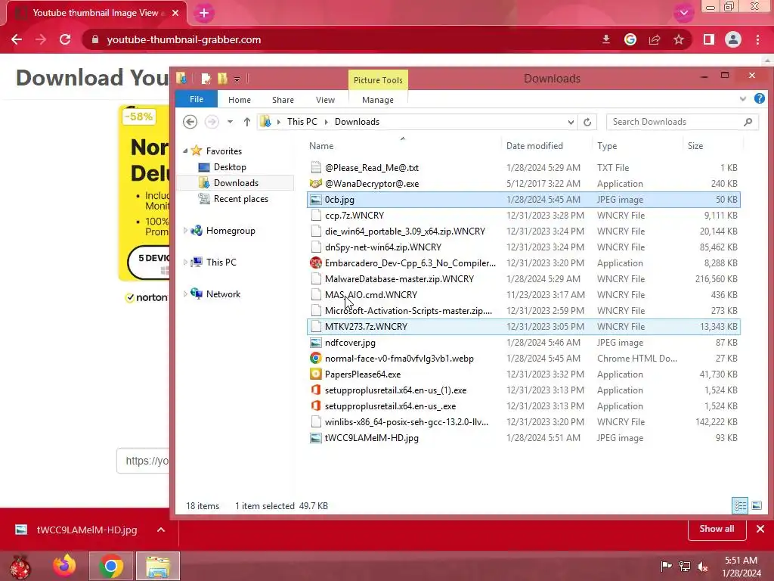Open the Manage ribbon tab

point(378,100)
